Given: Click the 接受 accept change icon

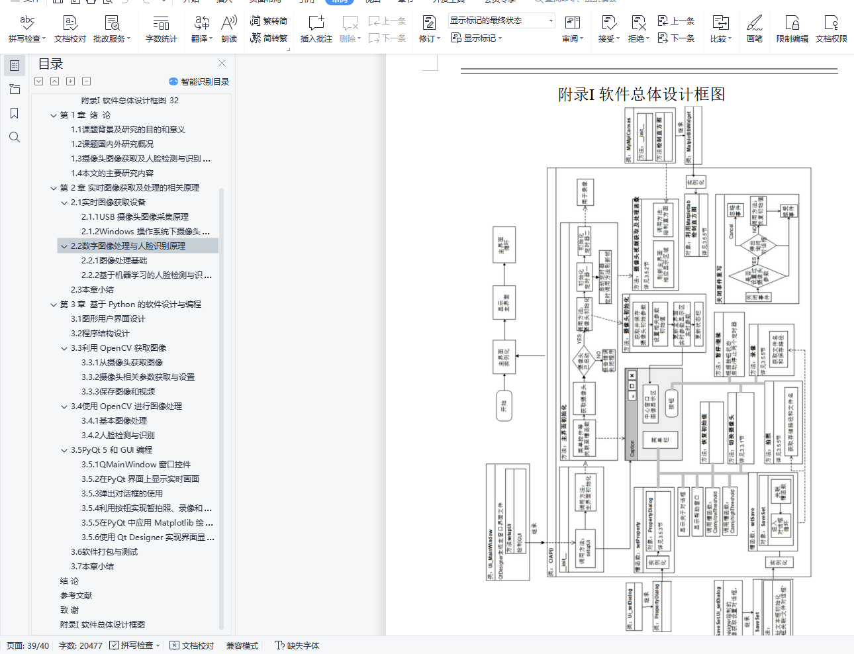Looking at the screenshot, I should coord(609,23).
